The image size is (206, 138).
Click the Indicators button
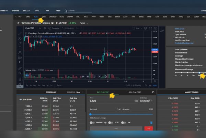68,28
